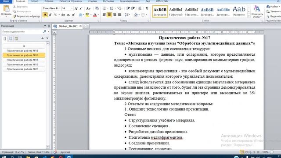281x158 pixels.
Task: Toggle Bold (Ж) formatting
Action: [45, 14]
